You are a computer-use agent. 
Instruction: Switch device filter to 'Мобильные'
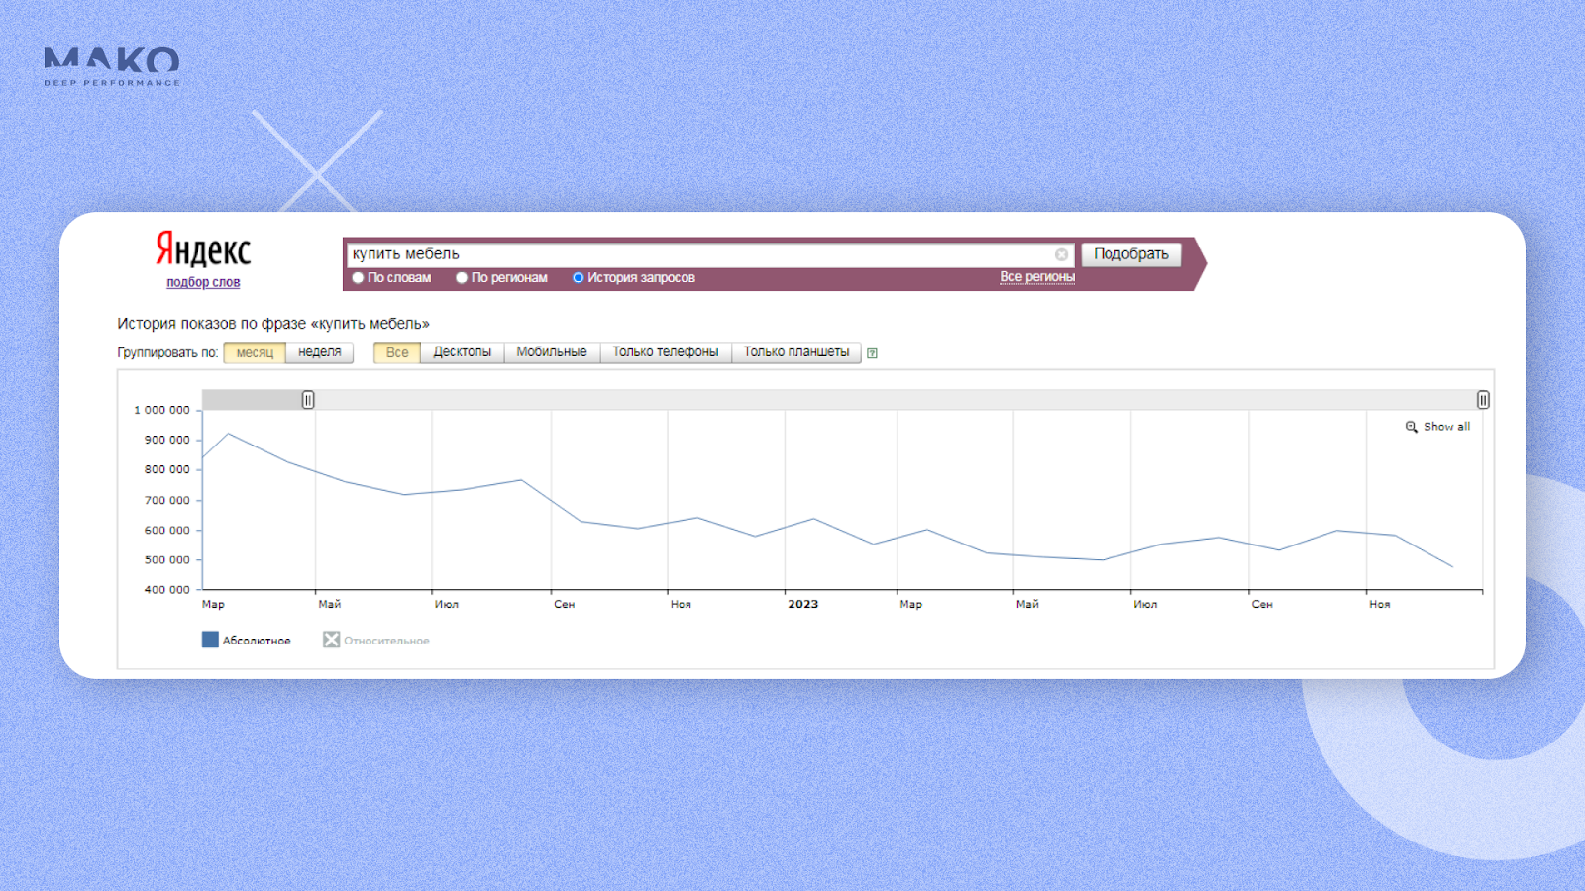[552, 352]
